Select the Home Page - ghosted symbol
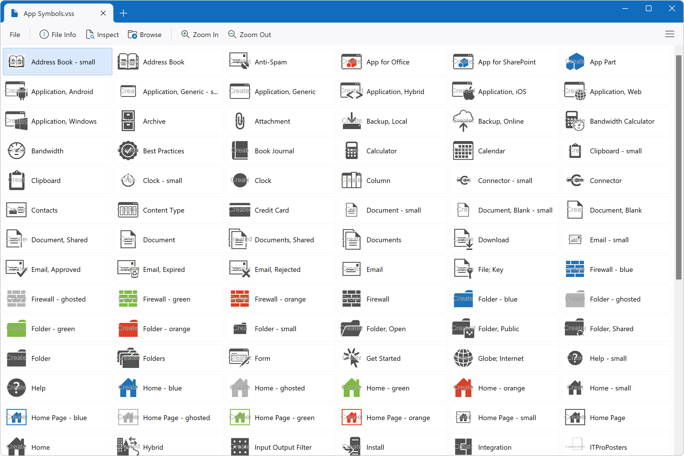The image size is (684, 456). point(169,418)
